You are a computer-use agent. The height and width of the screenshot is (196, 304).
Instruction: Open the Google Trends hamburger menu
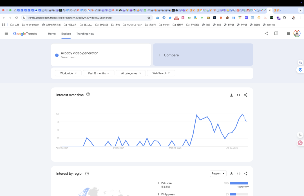(6, 34)
